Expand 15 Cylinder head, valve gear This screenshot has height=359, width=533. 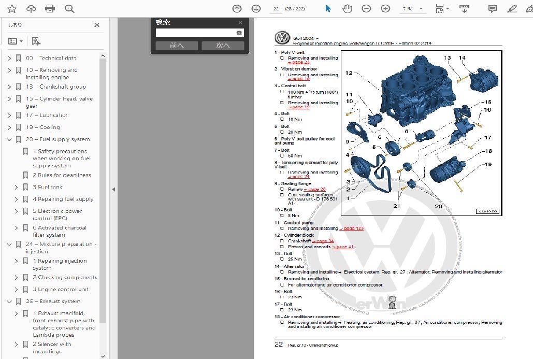click(x=9, y=99)
